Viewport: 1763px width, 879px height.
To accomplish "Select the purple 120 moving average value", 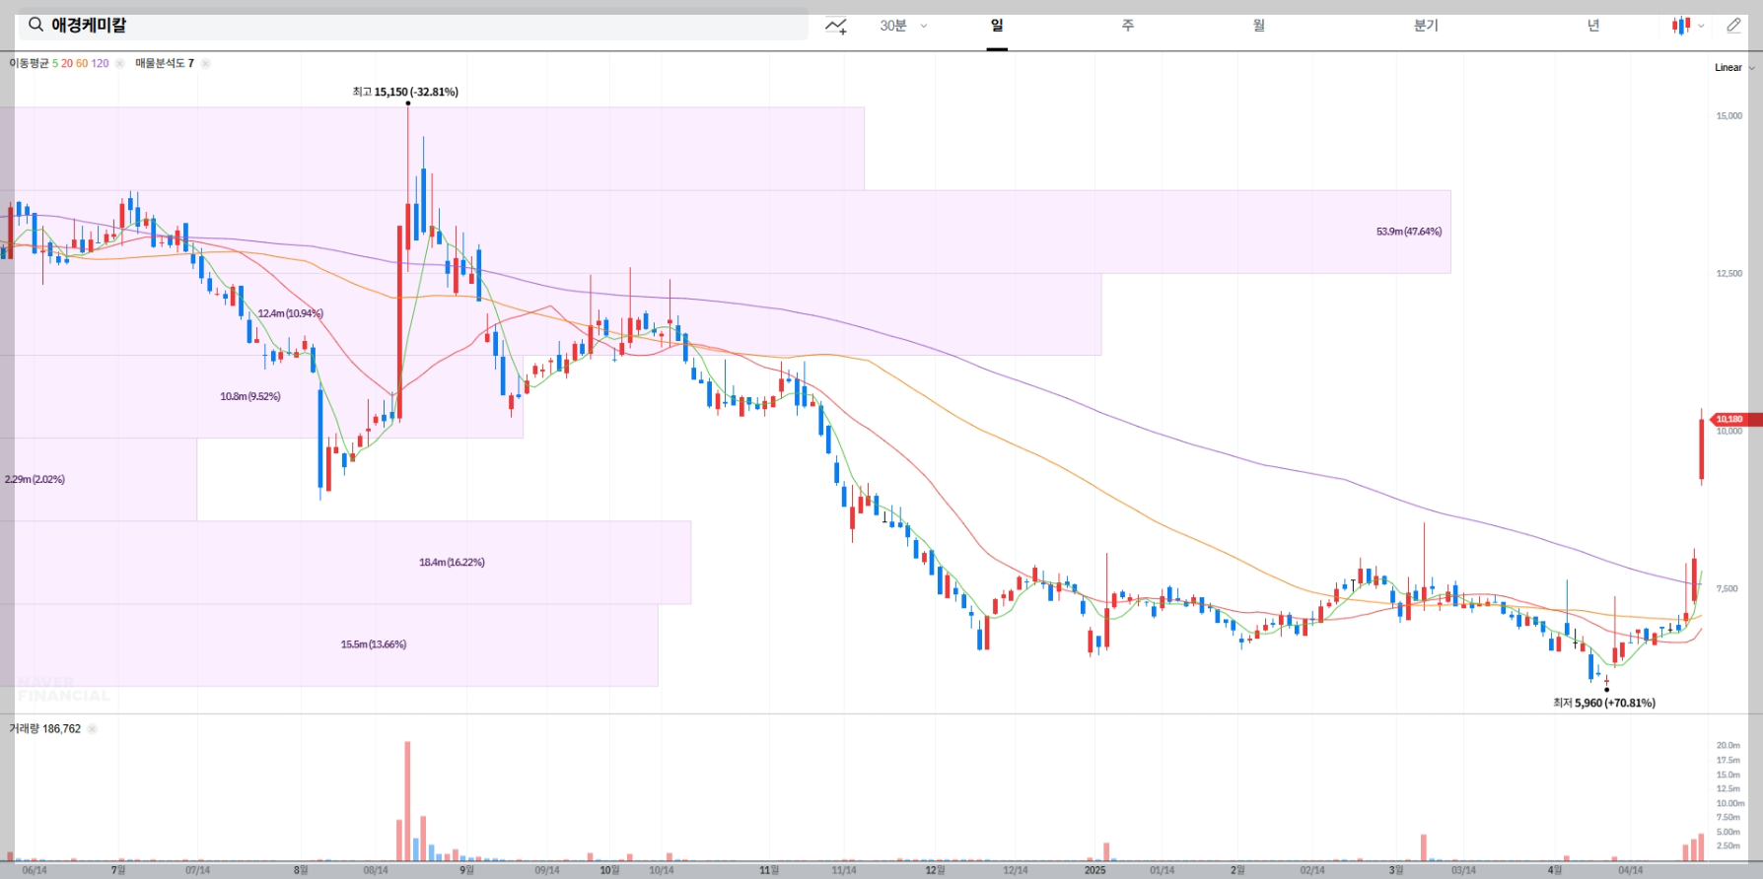I will [x=101, y=63].
